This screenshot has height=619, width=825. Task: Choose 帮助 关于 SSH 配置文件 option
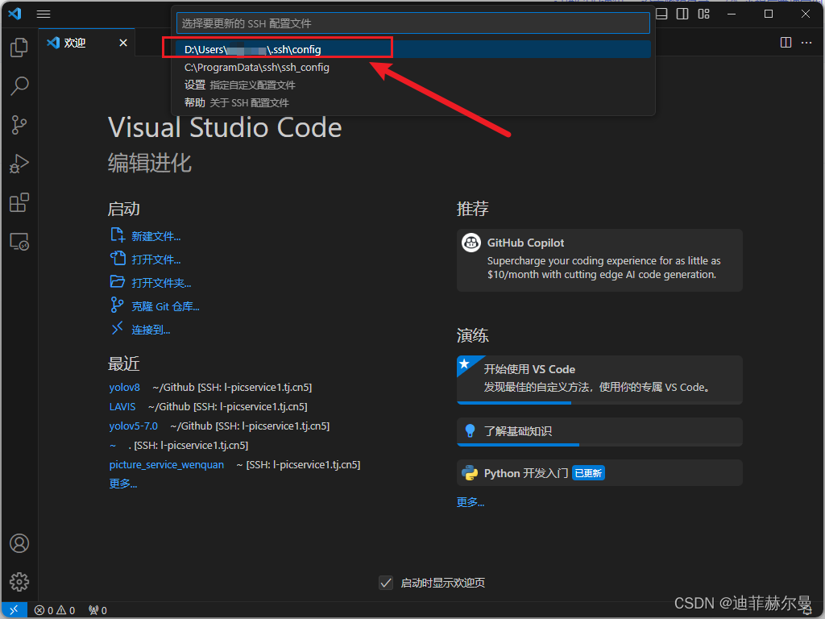pos(413,102)
